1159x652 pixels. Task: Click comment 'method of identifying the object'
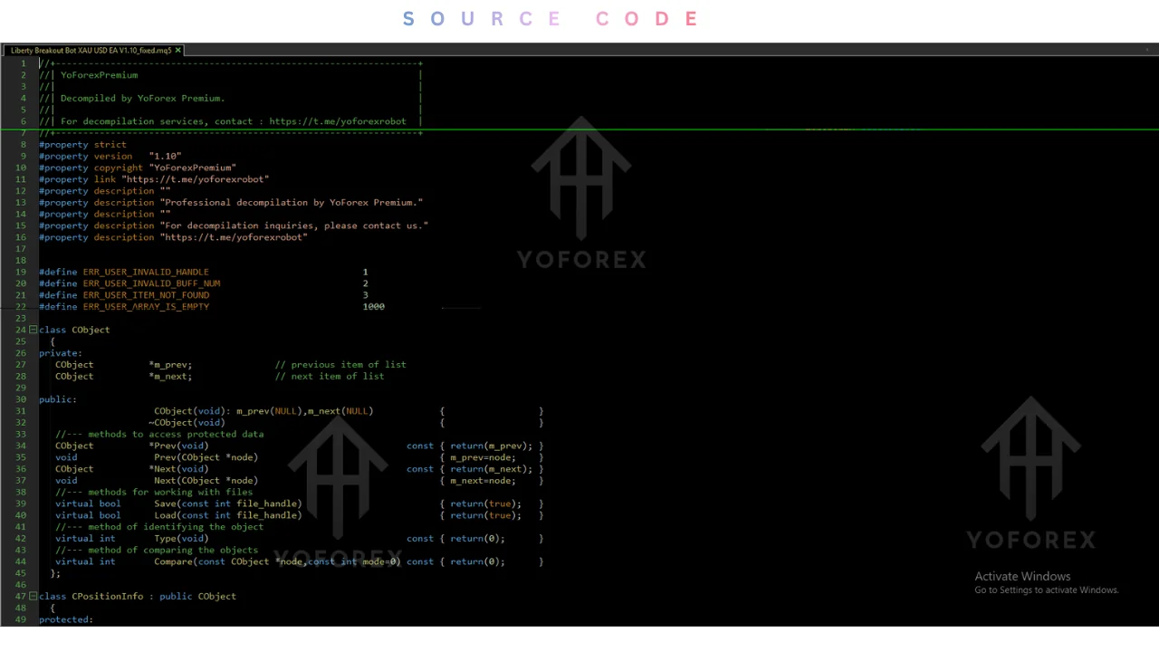(x=176, y=527)
